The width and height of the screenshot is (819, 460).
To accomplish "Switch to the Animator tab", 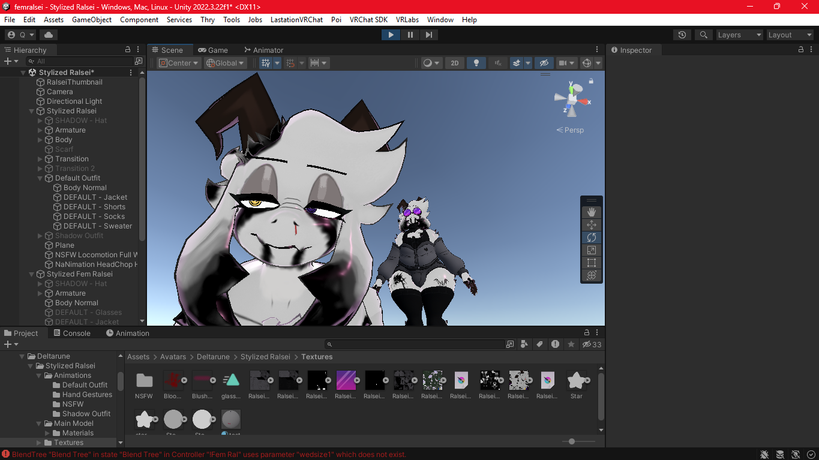I will (263, 50).
